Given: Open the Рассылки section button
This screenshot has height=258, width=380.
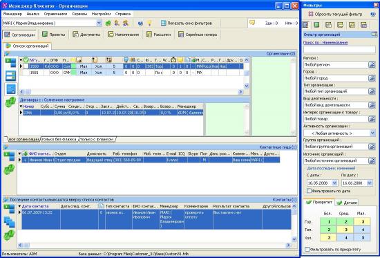Looking at the screenshot, I should tap(159, 35).
